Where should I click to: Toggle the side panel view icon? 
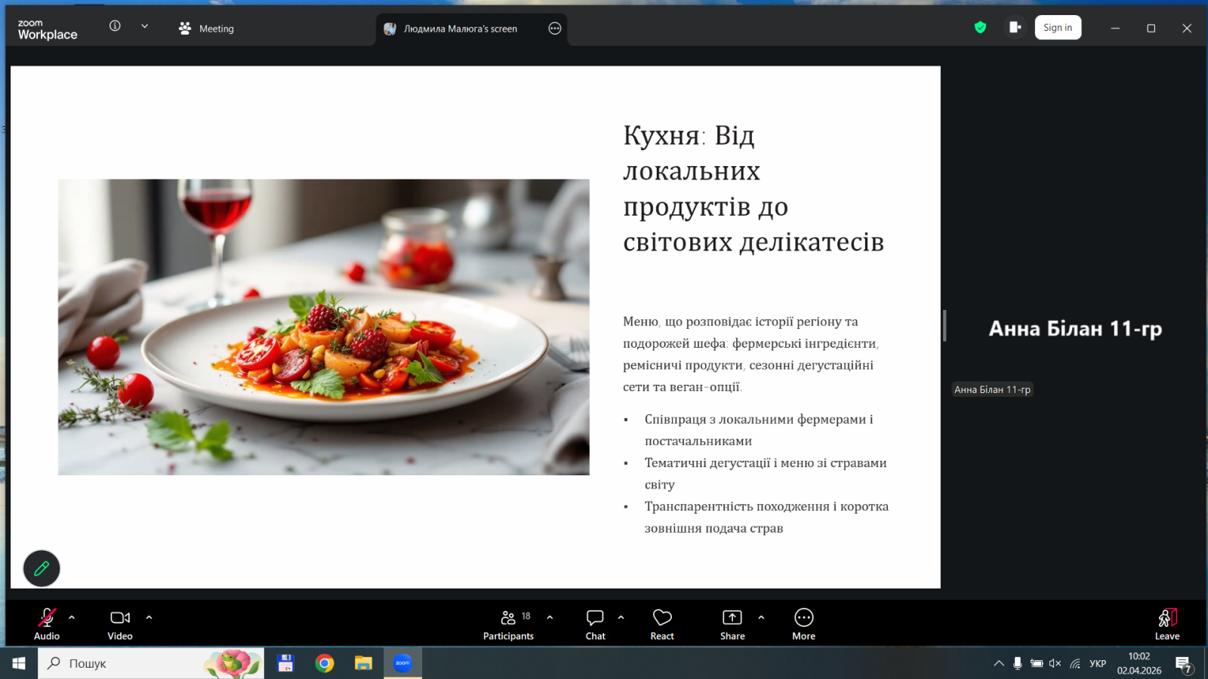click(1015, 28)
